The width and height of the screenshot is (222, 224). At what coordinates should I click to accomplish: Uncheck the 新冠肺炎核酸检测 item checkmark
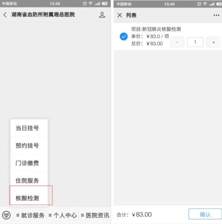click(x=124, y=36)
